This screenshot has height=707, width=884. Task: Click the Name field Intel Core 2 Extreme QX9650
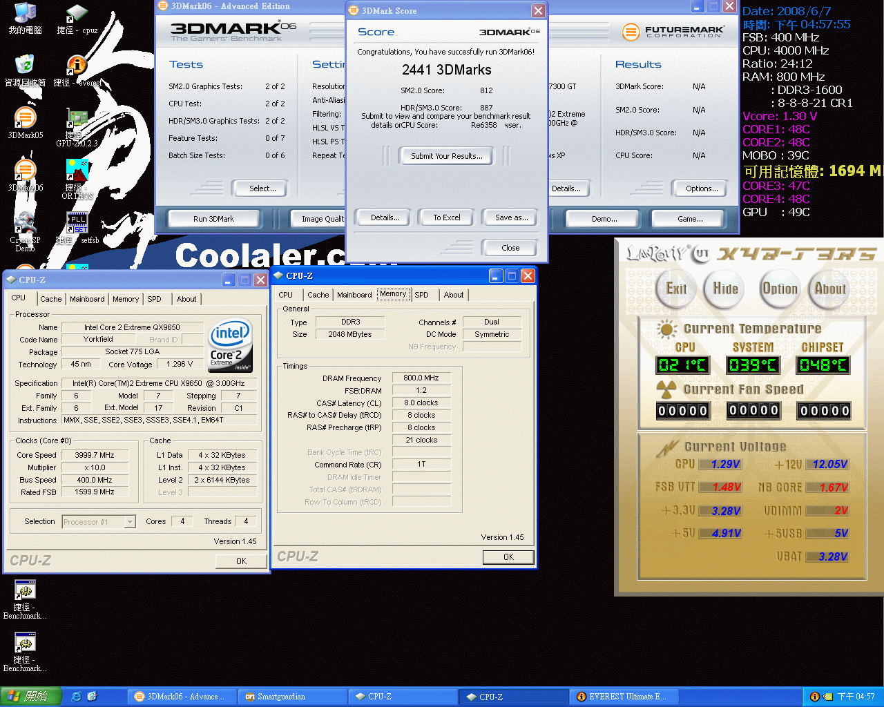[132, 327]
